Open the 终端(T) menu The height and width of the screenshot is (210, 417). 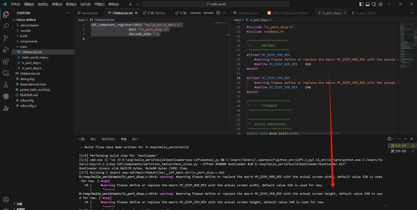pos(99,4)
